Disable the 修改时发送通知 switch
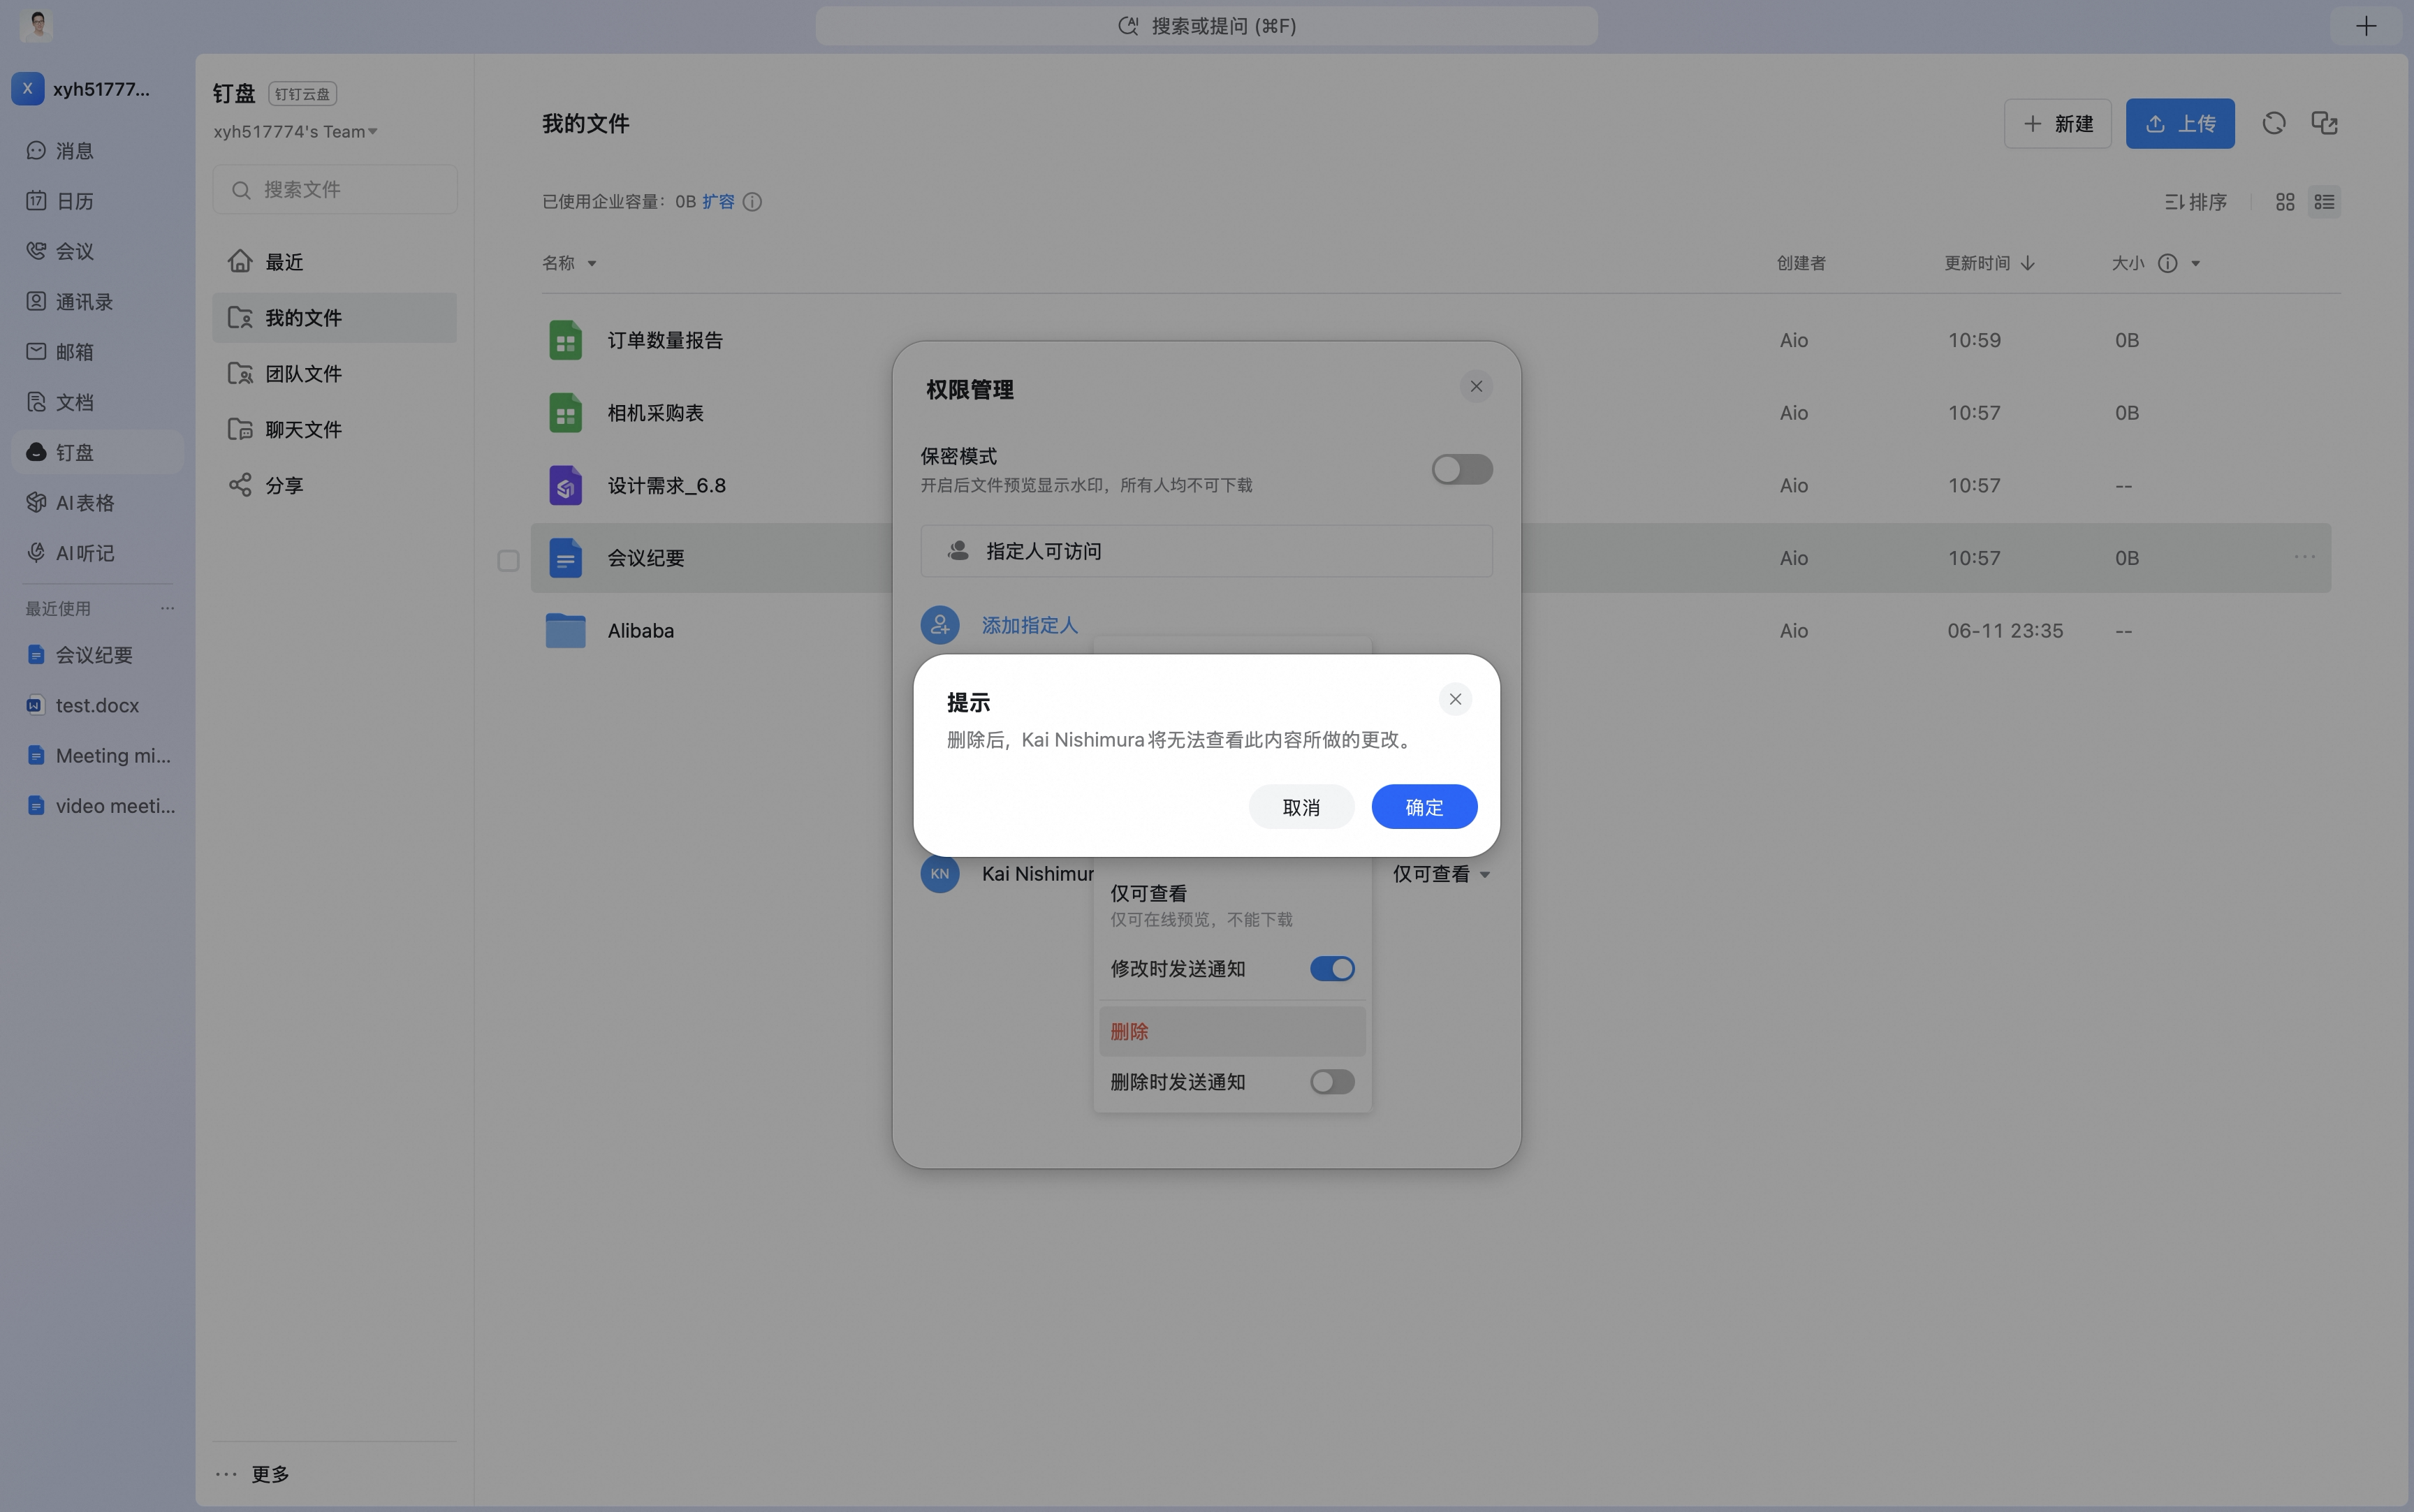This screenshot has height=1512, width=2414. (x=1332, y=968)
